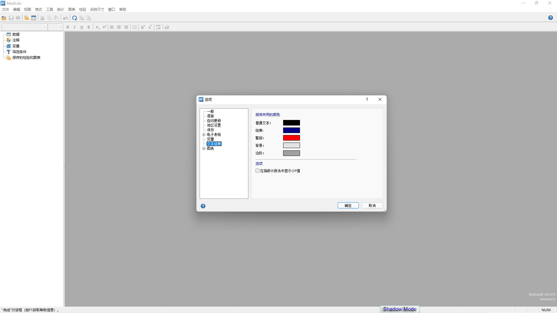Expand the 电子表格 tree node
This screenshot has width=557, height=313.
204,134
